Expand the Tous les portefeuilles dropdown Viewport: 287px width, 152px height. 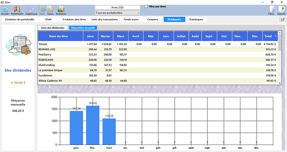pos(118,13)
